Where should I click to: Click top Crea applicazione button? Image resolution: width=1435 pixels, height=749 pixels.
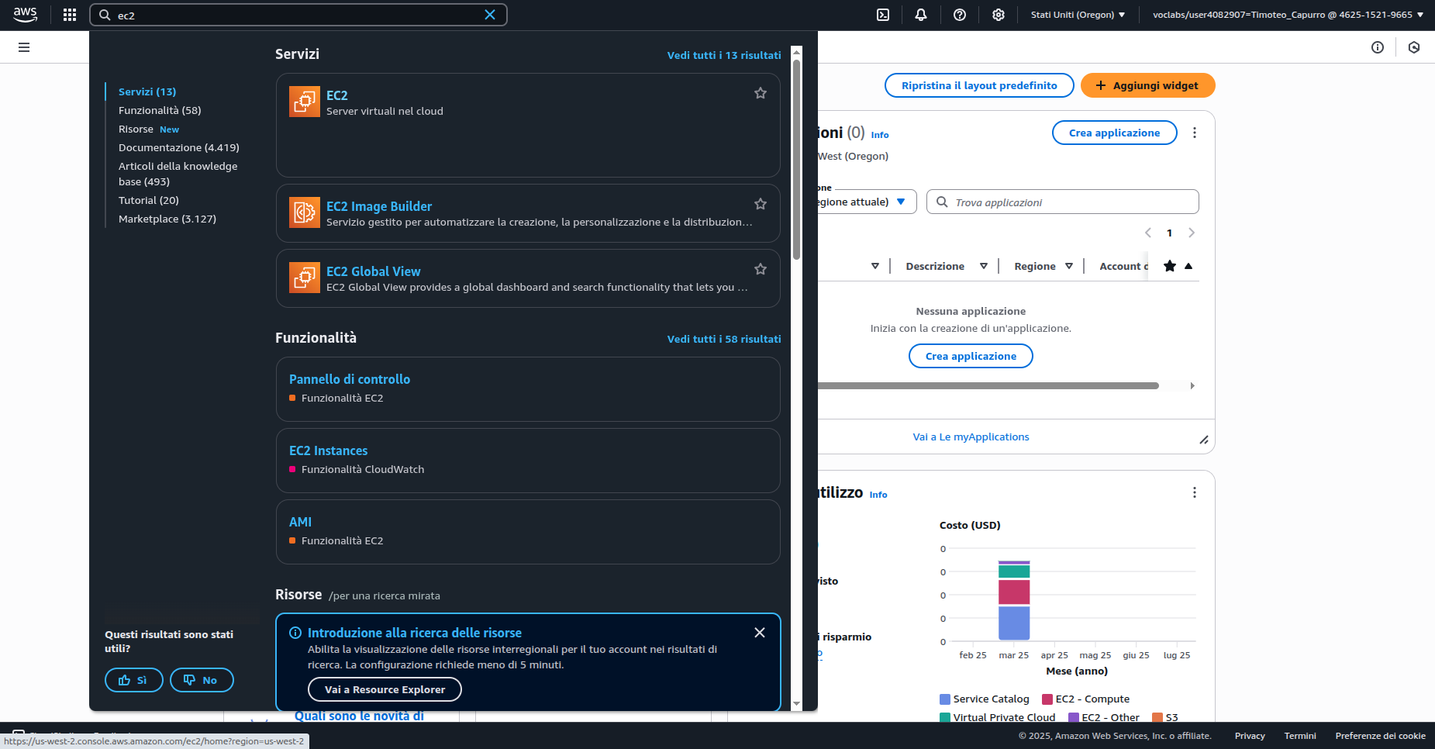(1114, 133)
